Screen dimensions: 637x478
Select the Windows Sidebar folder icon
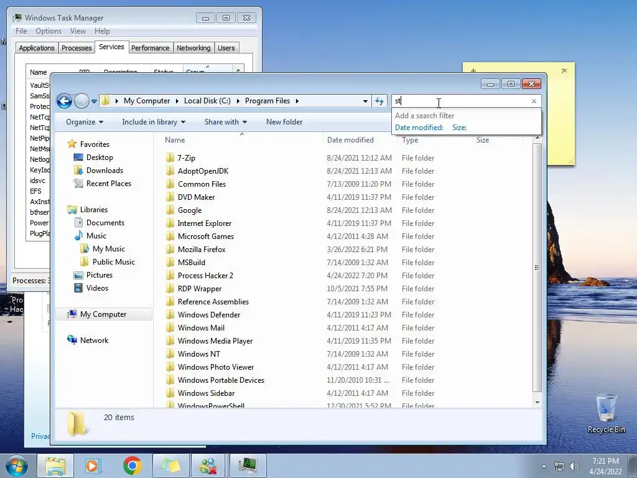tap(170, 393)
